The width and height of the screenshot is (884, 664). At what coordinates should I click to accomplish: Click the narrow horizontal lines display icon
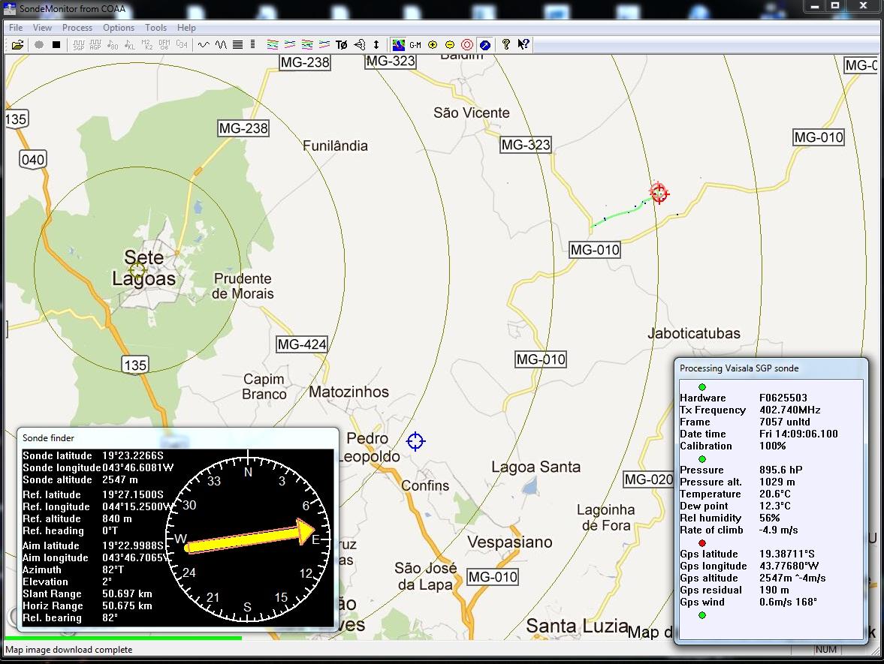pos(252,44)
